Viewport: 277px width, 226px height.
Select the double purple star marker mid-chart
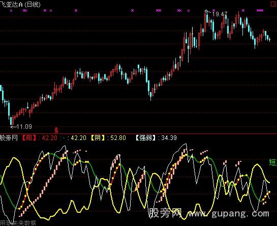coord(159,11)
